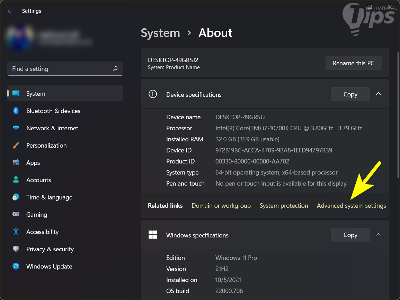Select Time & language in sidebar

coord(49,197)
